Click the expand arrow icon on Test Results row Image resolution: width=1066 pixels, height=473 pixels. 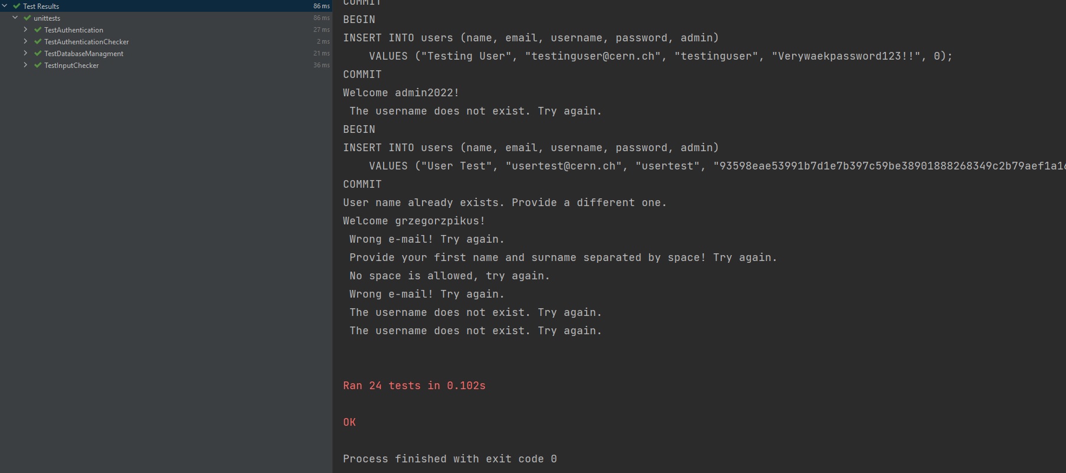(x=5, y=6)
